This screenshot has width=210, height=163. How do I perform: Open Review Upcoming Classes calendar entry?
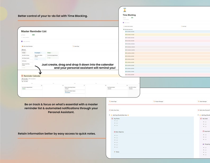pos(75,88)
